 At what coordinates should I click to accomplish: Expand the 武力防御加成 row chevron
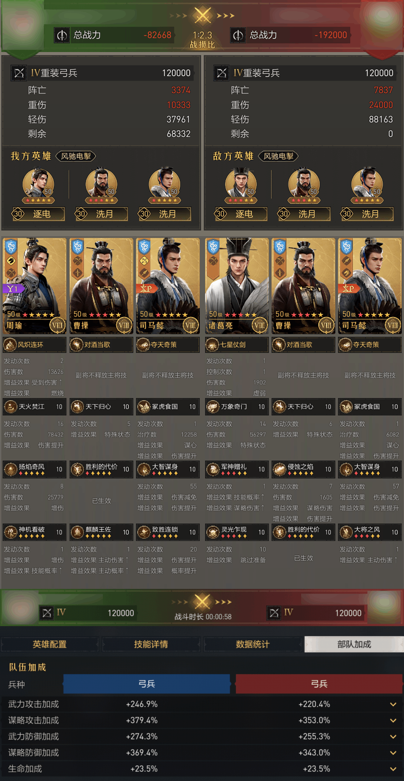coord(393,736)
